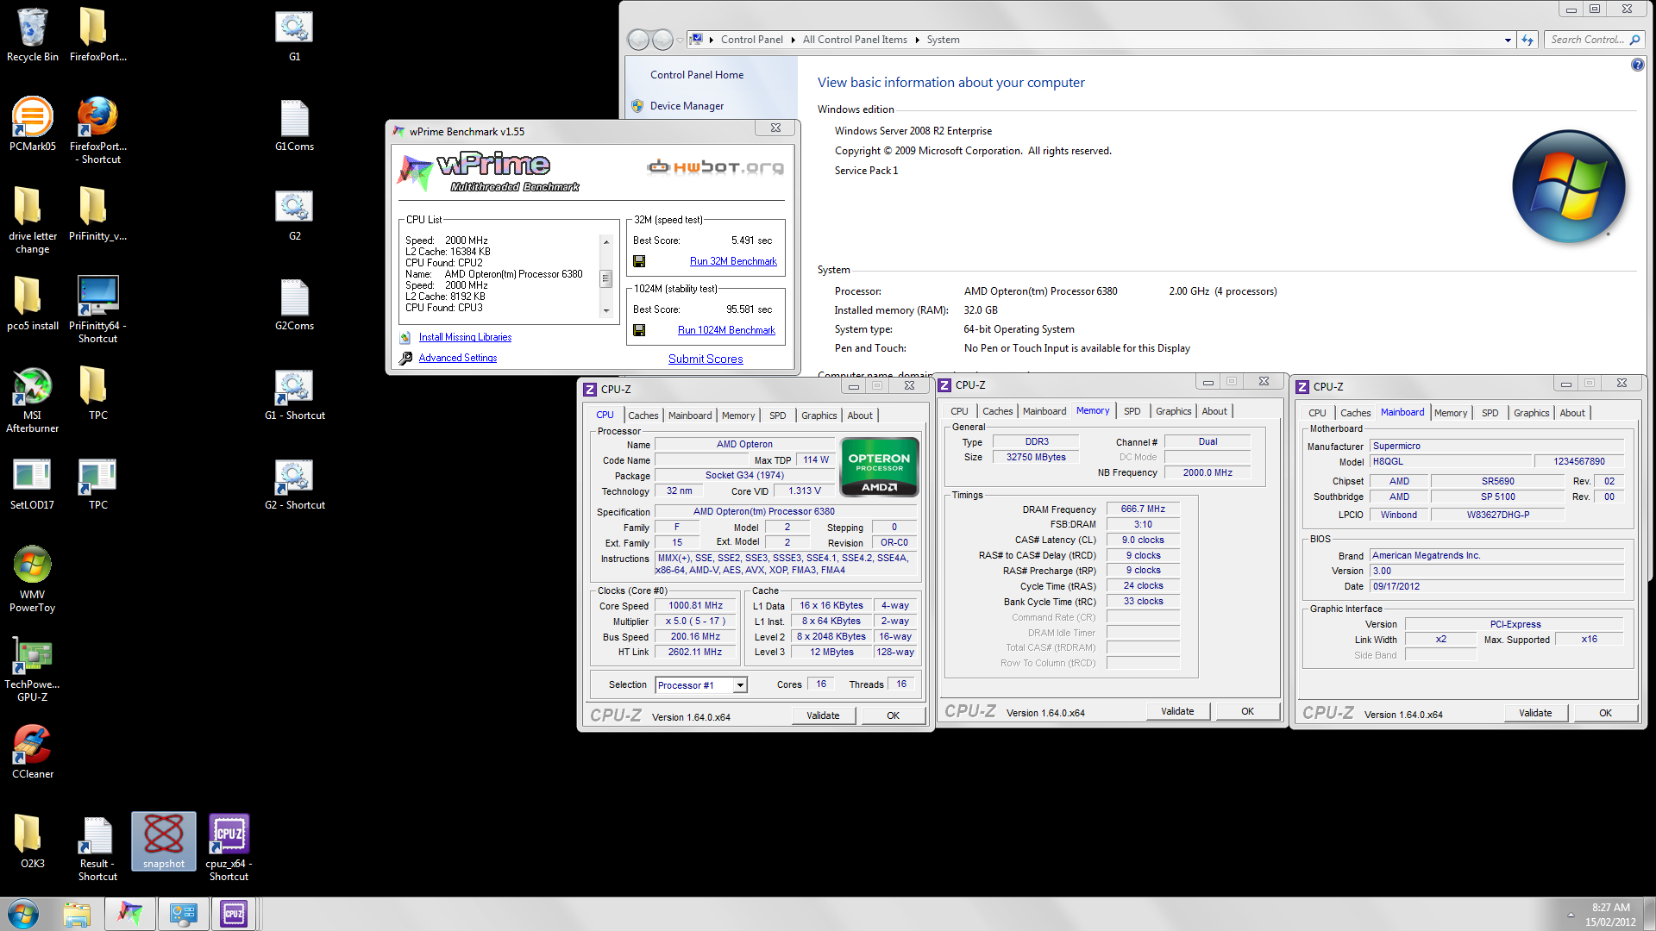The image size is (1656, 931).
Task: Click the save icon for 32M score
Action: [639, 261]
